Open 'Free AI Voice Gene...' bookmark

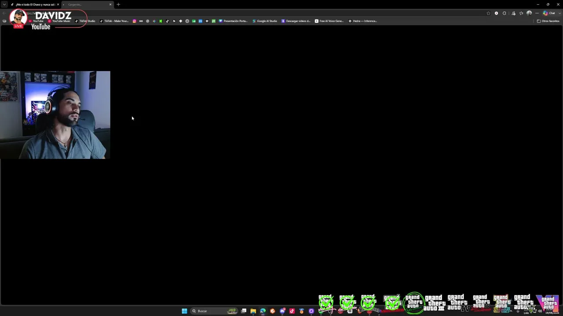coord(329,21)
